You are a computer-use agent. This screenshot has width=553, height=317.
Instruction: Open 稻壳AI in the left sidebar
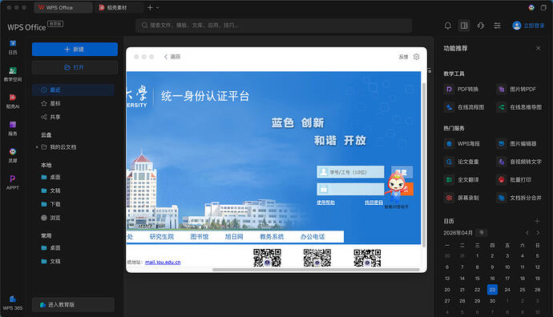(x=13, y=101)
